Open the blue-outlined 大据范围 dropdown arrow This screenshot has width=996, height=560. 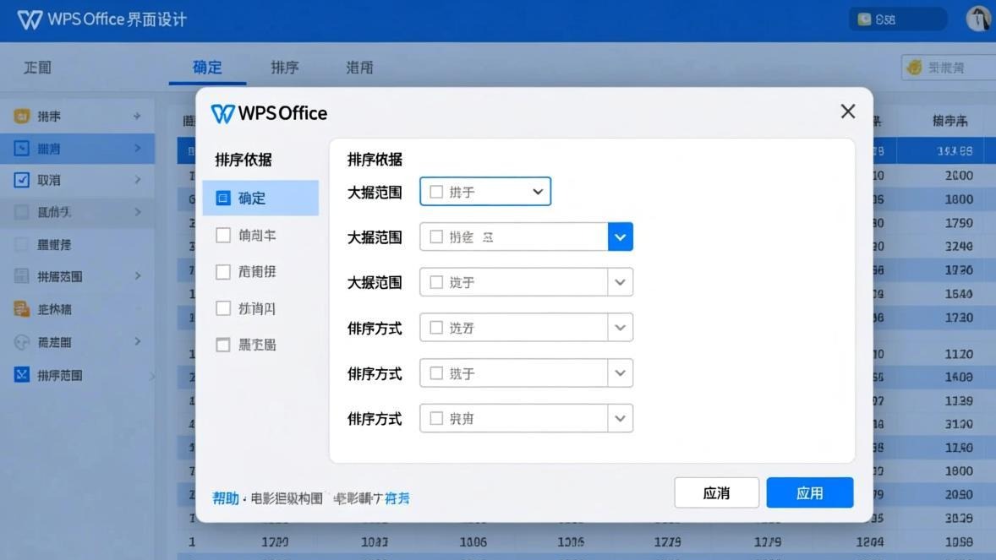click(x=538, y=192)
